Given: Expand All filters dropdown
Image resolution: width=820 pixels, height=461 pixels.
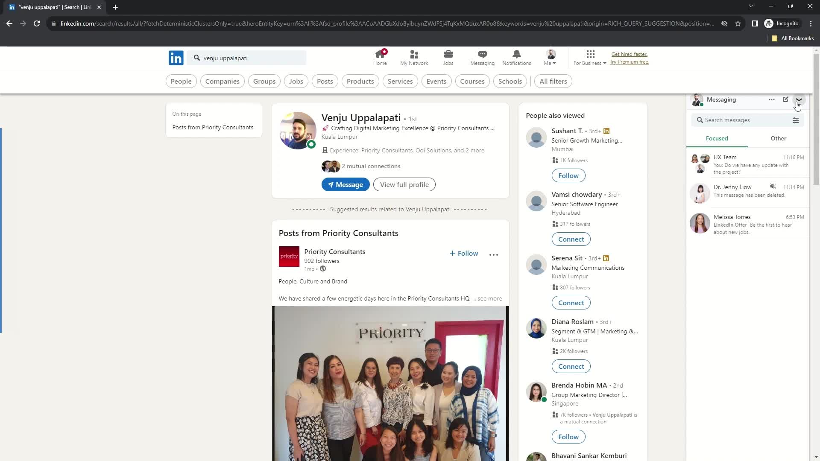Looking at the screenshot, I should coord(553,81).
